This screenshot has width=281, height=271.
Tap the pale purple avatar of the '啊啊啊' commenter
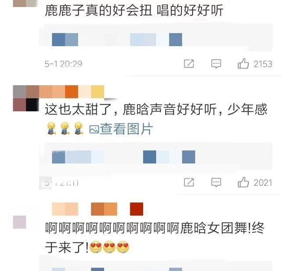(19, 222)
